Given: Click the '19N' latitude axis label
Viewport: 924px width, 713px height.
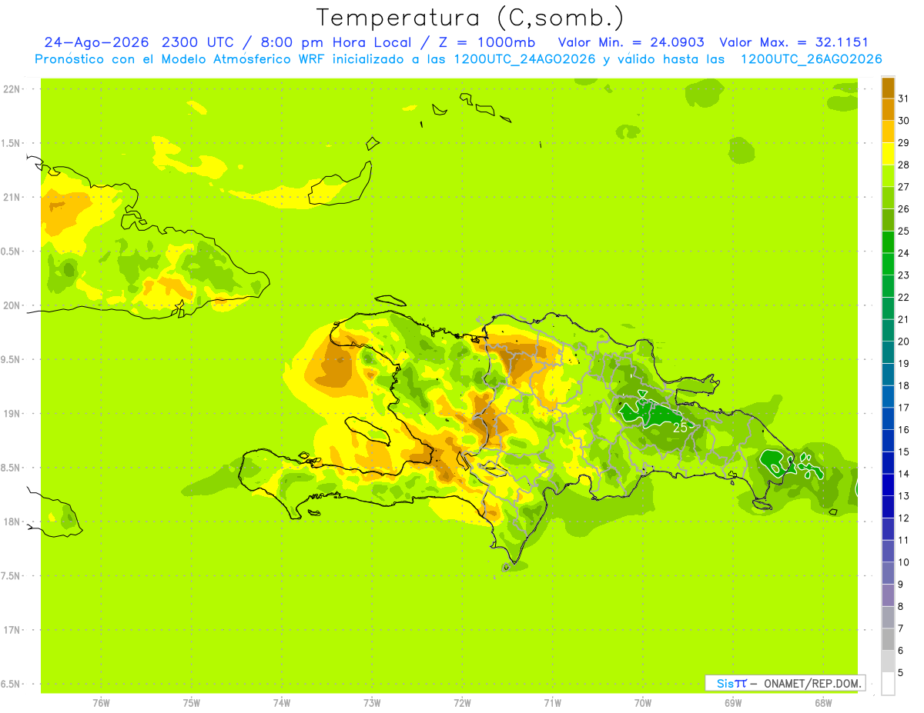Looking at the screenshot, I should point(12,413).
